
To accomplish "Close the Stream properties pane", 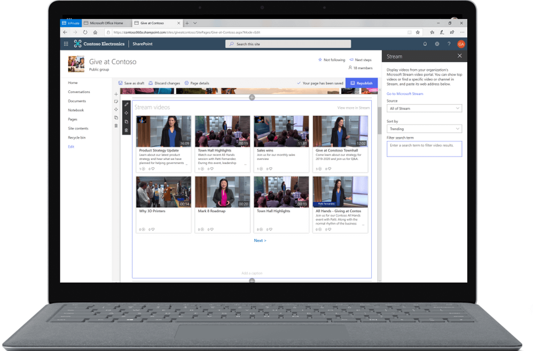I will click(460, 56).
